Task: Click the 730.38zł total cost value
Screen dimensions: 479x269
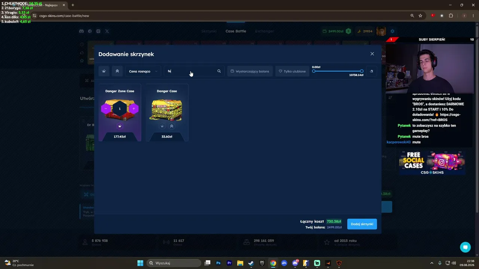Action: 334,222
